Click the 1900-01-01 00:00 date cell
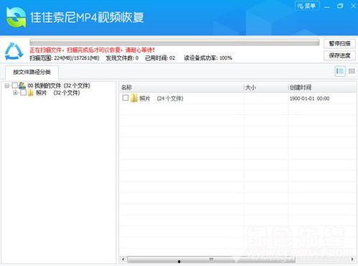The image size is (358, 266). (309, 98)
